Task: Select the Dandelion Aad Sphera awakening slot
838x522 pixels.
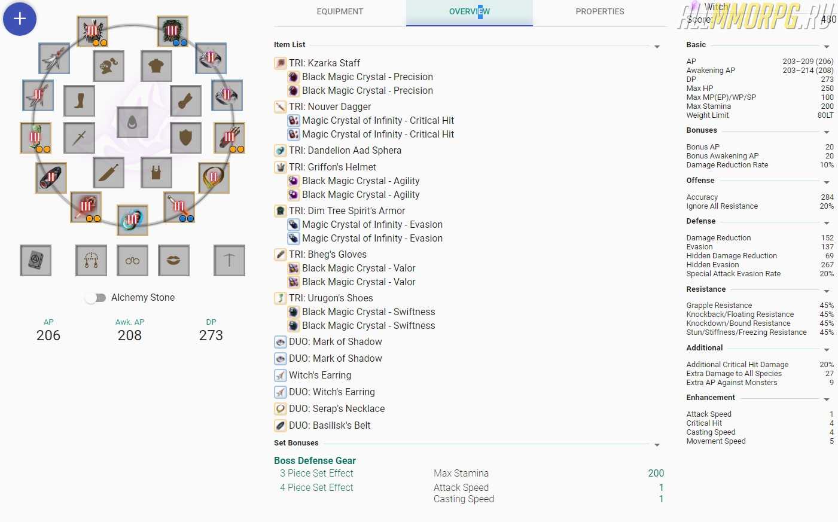Action: (x=132, y=220)
